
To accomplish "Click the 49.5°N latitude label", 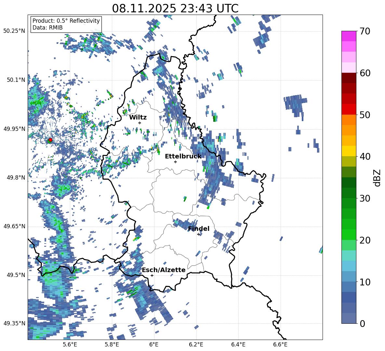I will tap(16, 275).
